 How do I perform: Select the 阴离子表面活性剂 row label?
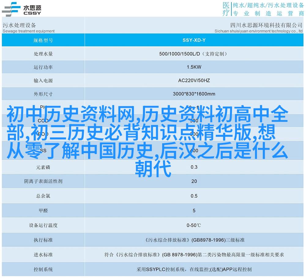point(43,181)
